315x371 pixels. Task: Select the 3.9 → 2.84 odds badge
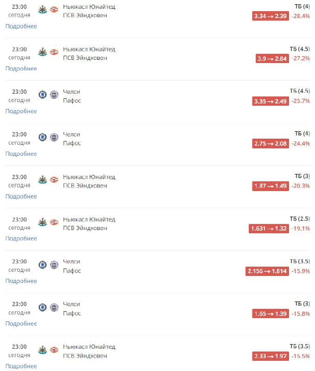272,59
